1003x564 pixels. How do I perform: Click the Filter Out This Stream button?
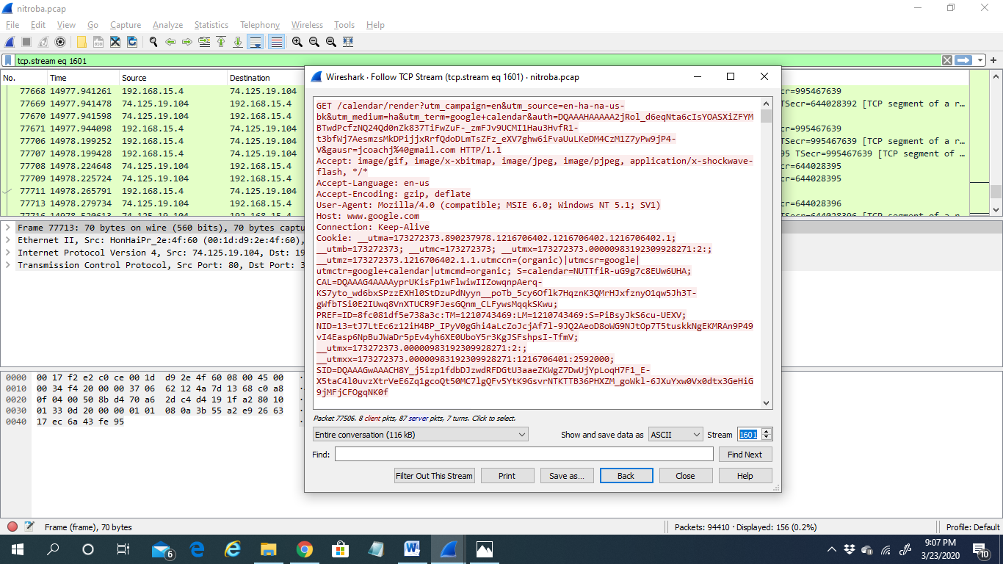point(434,476)
